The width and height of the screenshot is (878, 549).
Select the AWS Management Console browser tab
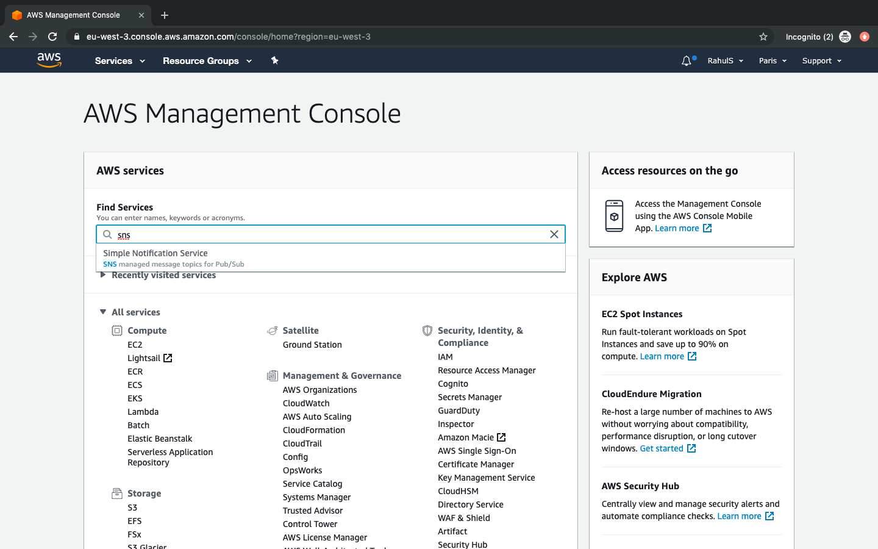[73, 15]
